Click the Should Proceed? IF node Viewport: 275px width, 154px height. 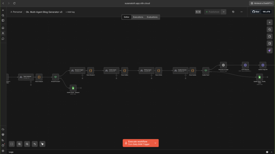click(56, 77)
